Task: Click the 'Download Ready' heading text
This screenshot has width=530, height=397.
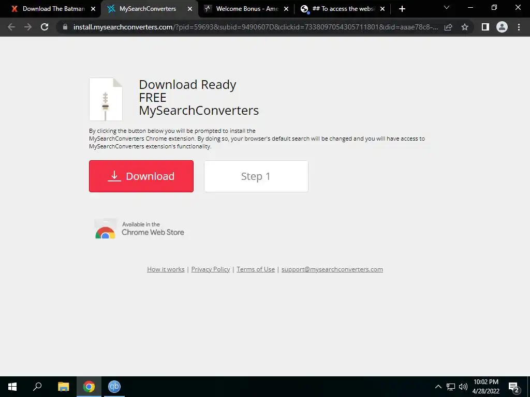Action: (x=187, y=84)
